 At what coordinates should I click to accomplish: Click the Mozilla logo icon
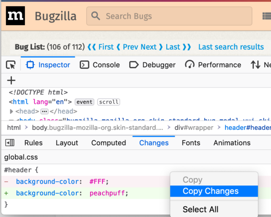(15, 16)
